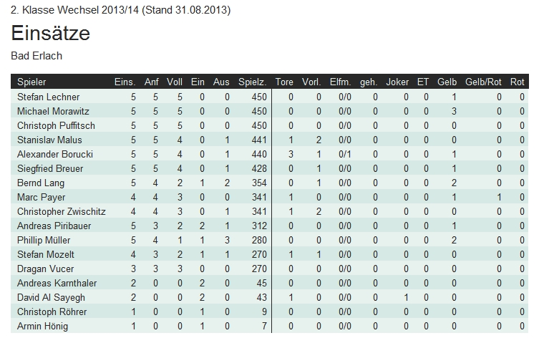The width and height of the screenshot is (539, 338).
Task: Click the Gelb/Rot column header
Action: [483, 82]
